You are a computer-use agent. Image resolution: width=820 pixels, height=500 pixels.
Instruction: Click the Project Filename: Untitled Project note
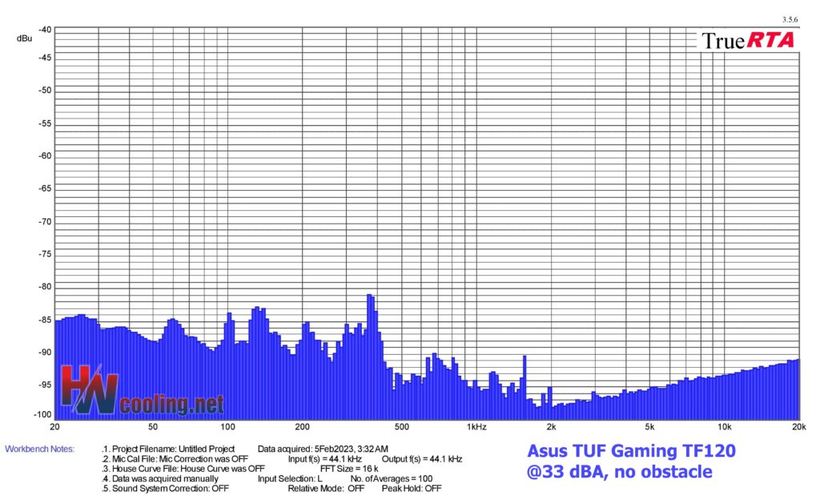(x=169, y=449)
